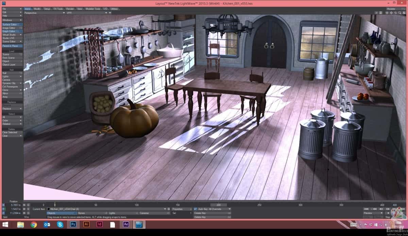Click frame 100 on the timeline

click(137, 205)
